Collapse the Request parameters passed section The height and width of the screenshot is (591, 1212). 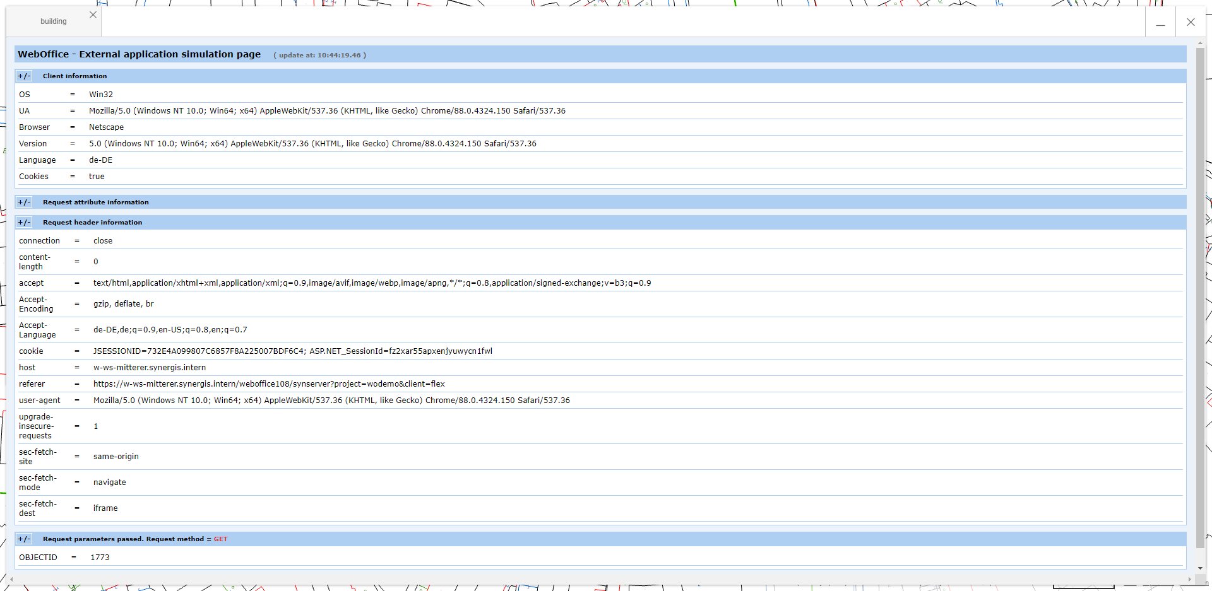pyautogui.click(x=24, y=539)
